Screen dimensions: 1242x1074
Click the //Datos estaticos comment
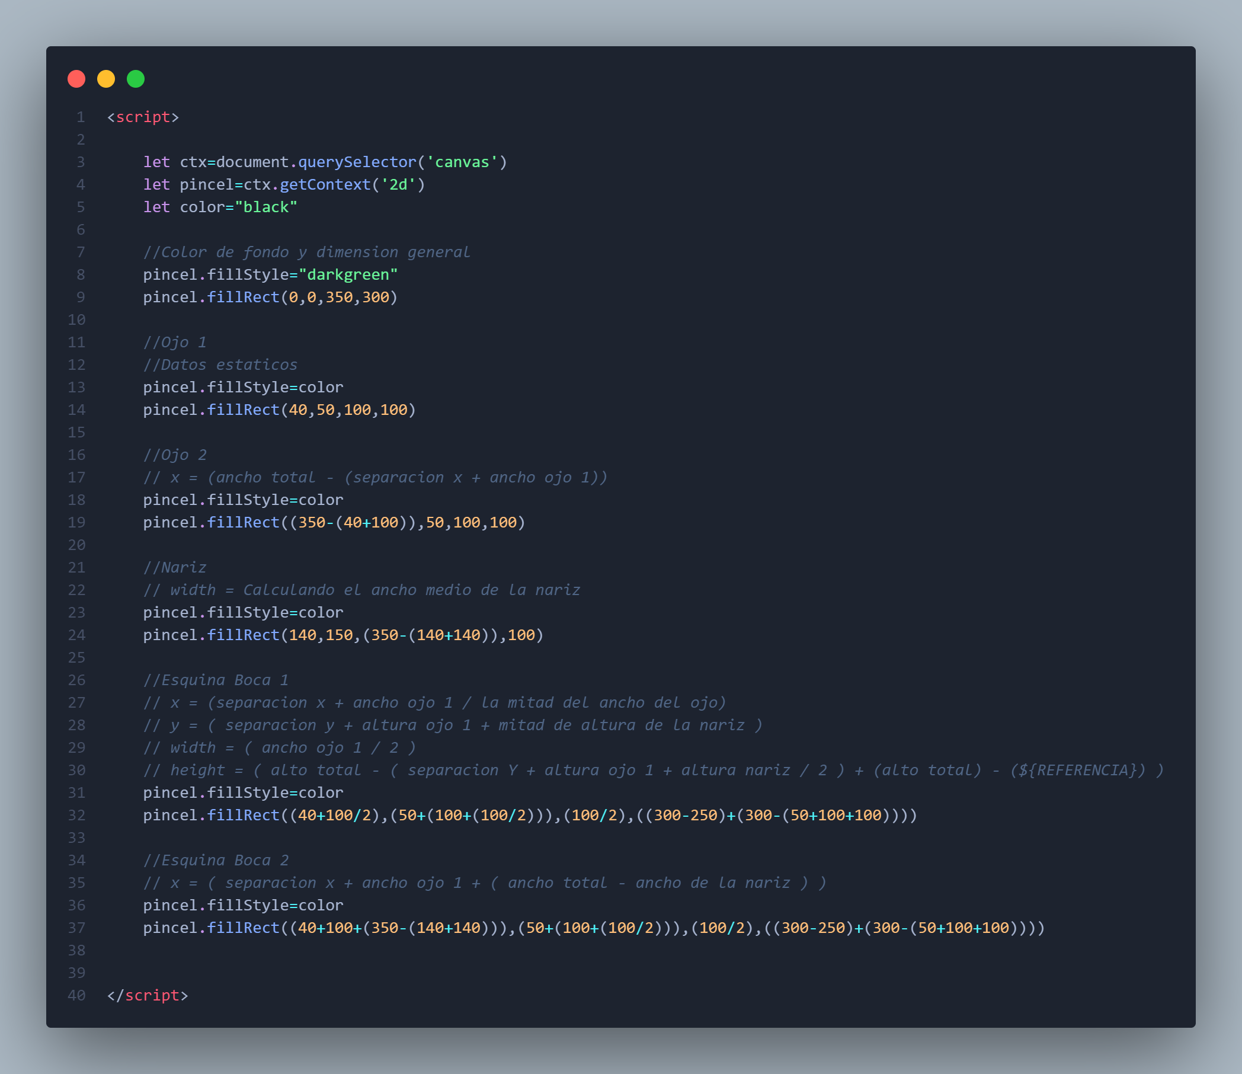click(220, 365)
